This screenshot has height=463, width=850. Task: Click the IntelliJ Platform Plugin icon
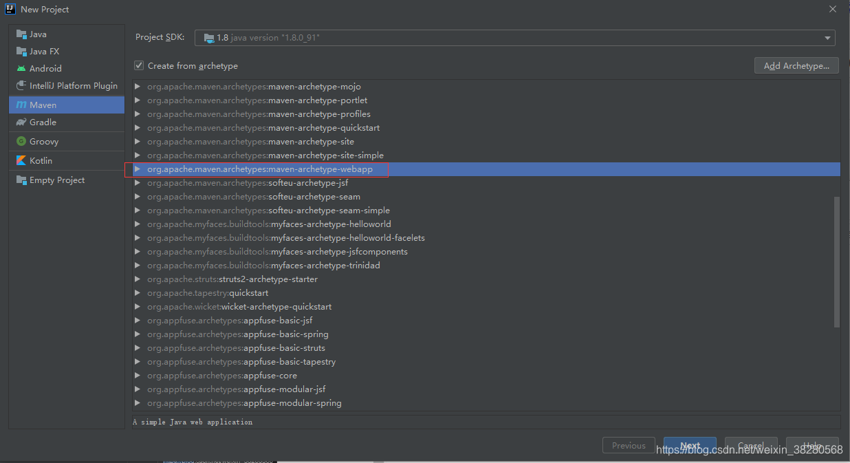pos(21,85)
